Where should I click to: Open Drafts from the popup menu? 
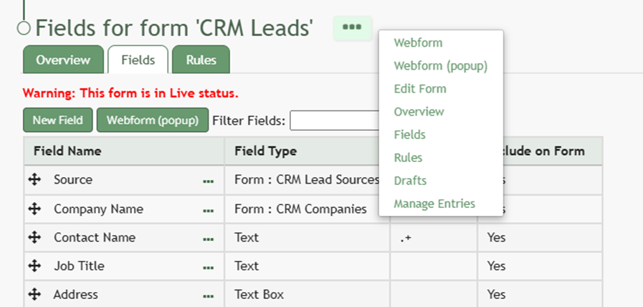click(x=410, y=181)
